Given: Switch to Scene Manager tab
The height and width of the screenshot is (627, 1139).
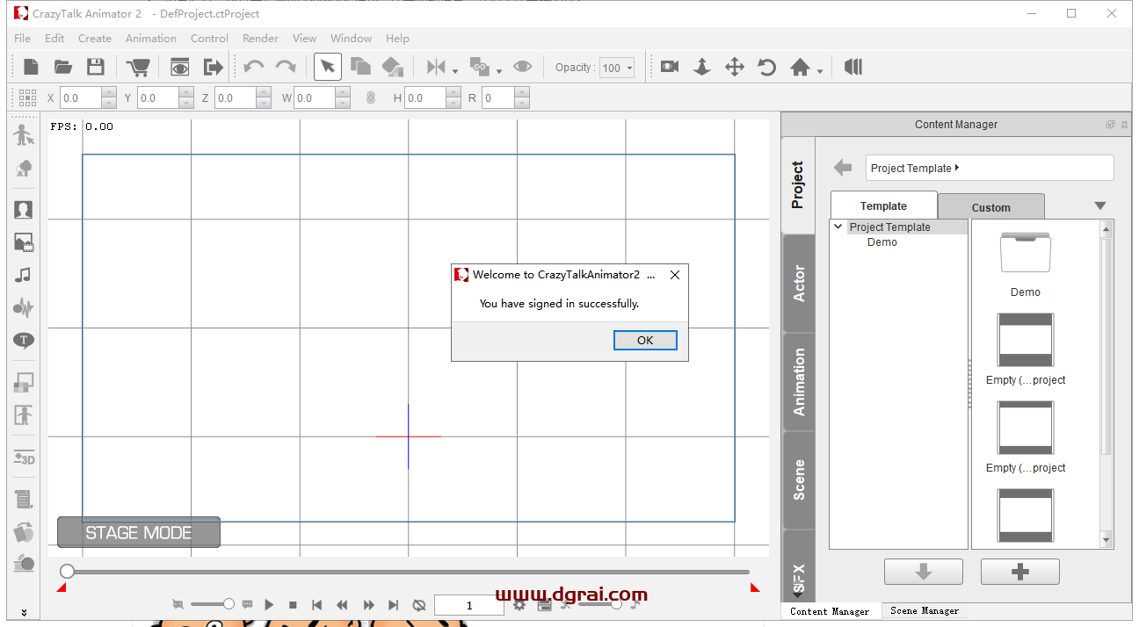Looking at the screenshot, I should pyautogui.click(x=925, y=610).
